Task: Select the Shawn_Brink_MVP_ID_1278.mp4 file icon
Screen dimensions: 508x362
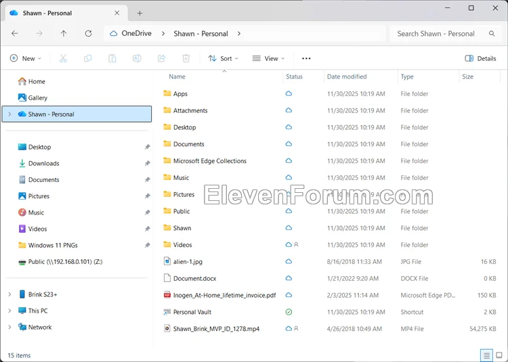Action: (167, 329)
